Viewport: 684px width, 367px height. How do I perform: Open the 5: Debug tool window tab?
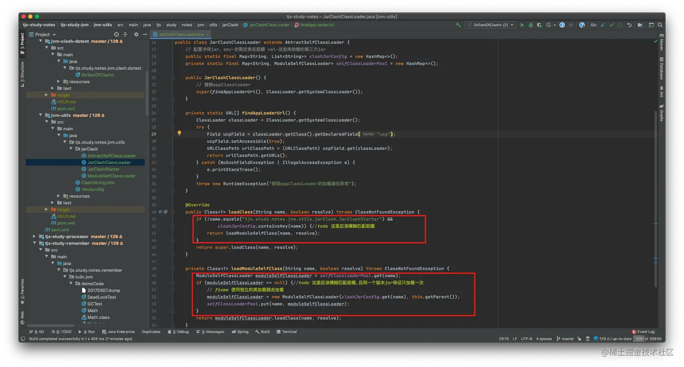178,332
